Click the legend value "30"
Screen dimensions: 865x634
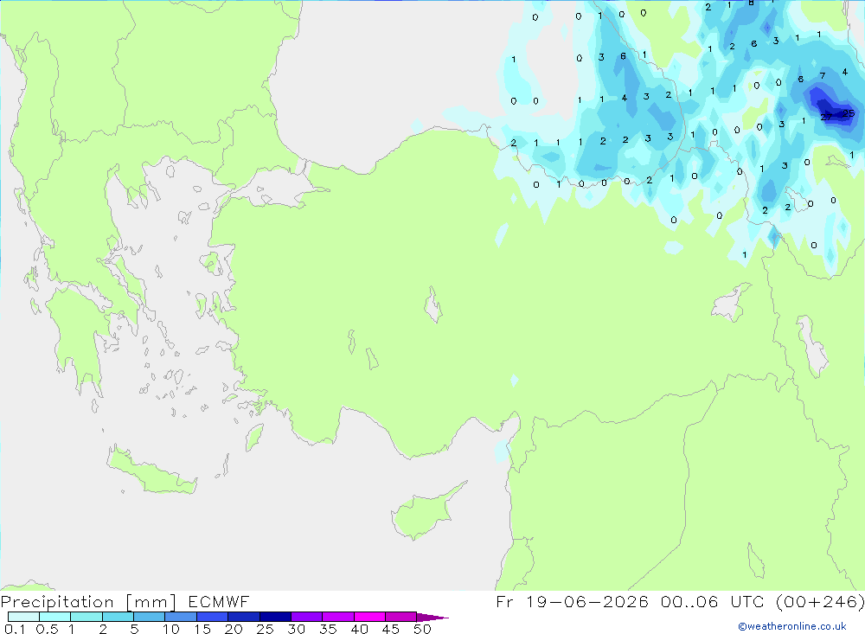(296, 629)
